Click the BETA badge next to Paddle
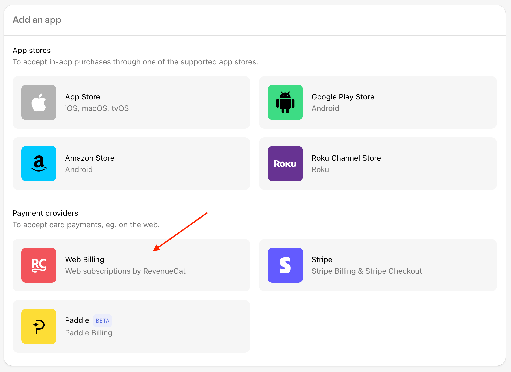This screenshot has width=511, height=372. 102,321
